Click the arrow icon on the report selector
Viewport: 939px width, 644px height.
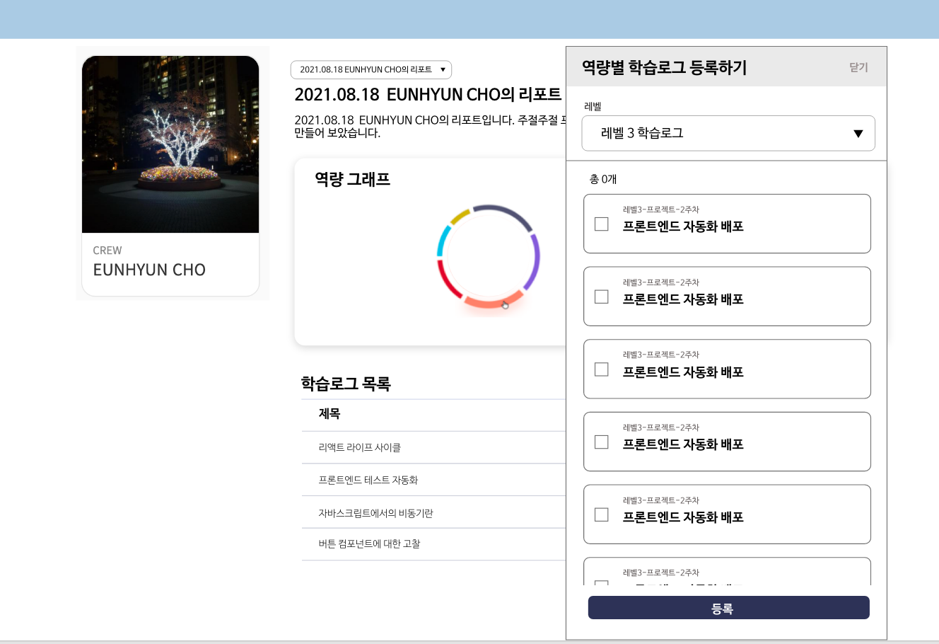443,70
